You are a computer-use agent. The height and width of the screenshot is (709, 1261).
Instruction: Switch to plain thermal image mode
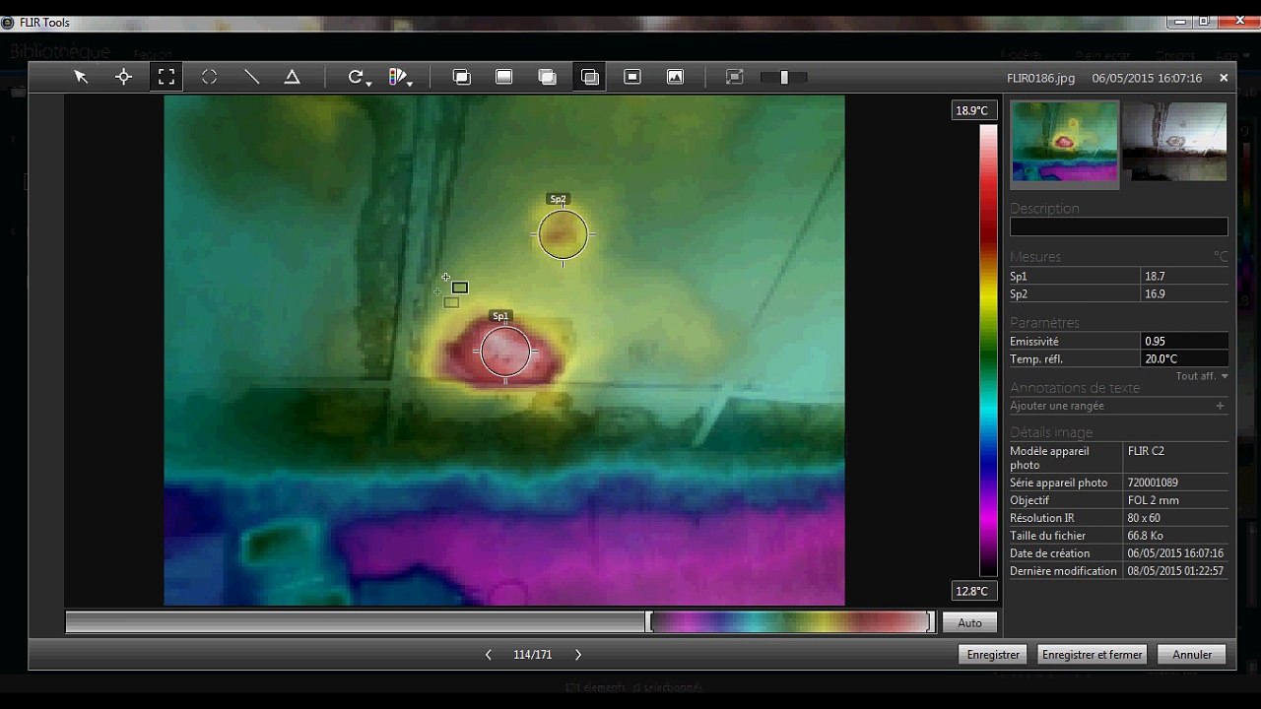pos(503,77)
